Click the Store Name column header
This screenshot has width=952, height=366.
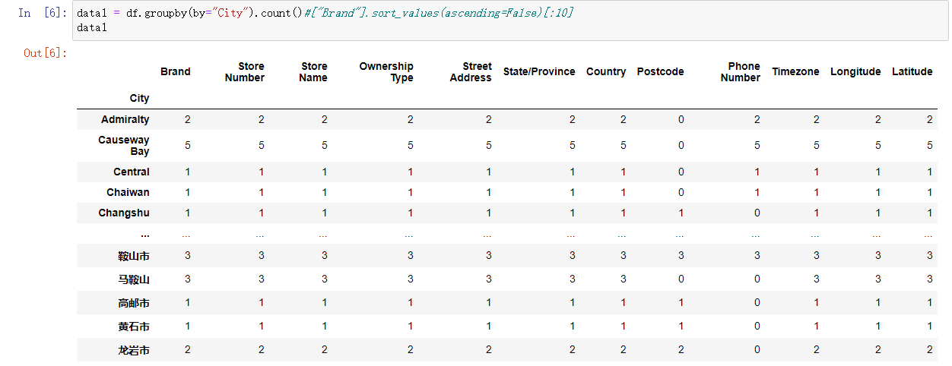click(x=313, y=71)
